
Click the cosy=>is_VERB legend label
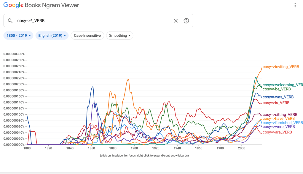coord(276,103)
